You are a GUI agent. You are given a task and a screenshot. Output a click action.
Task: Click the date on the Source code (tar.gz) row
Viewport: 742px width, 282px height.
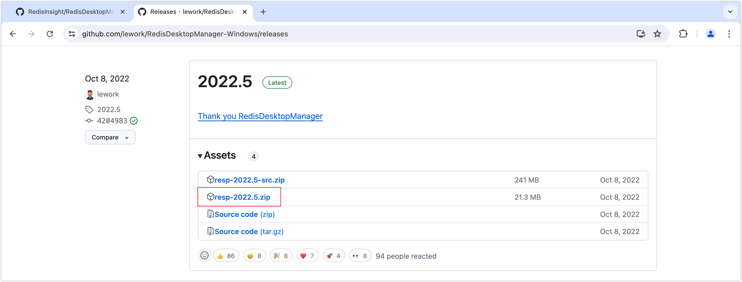coord(620,232)
